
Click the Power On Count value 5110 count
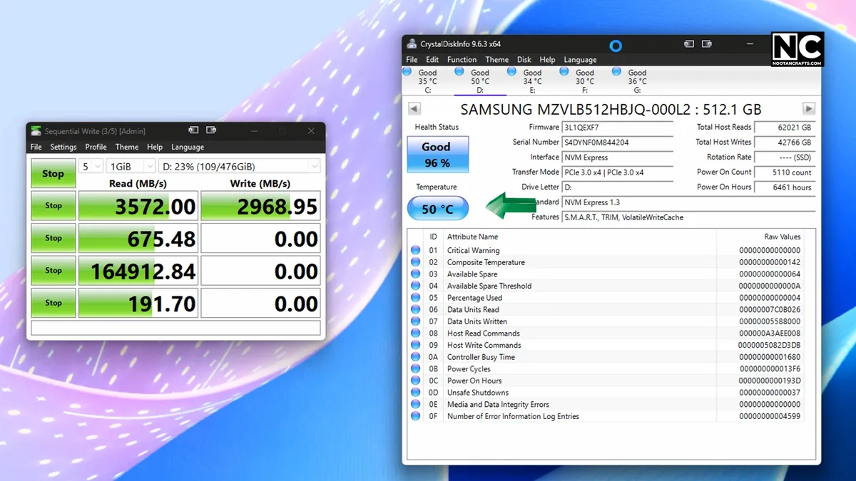tap(785, 172)
